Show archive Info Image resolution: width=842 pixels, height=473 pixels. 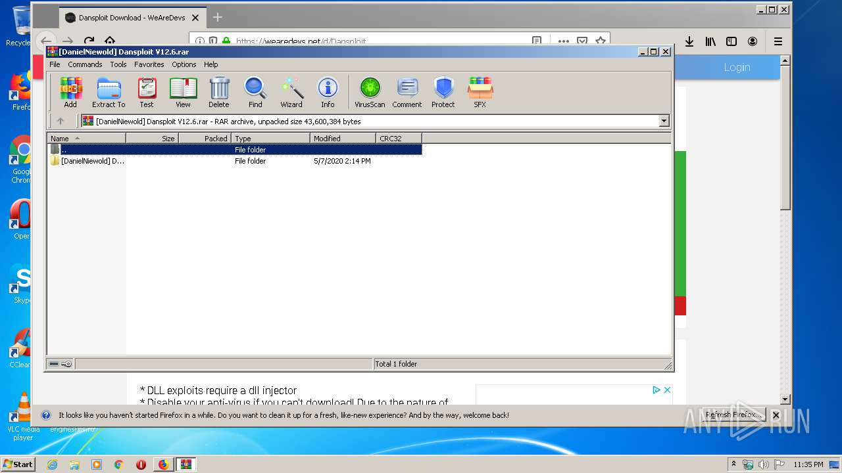(x=328, y=93)
